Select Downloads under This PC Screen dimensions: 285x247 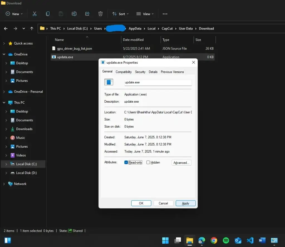click(x=24, y=129)
